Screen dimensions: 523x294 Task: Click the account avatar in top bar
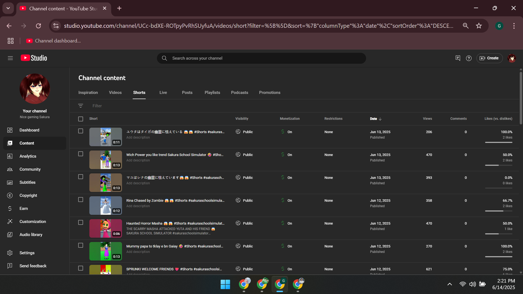pos(512,58)
